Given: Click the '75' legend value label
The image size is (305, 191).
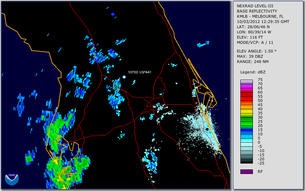Looking at the screenshot, I should tap(260, 80).
